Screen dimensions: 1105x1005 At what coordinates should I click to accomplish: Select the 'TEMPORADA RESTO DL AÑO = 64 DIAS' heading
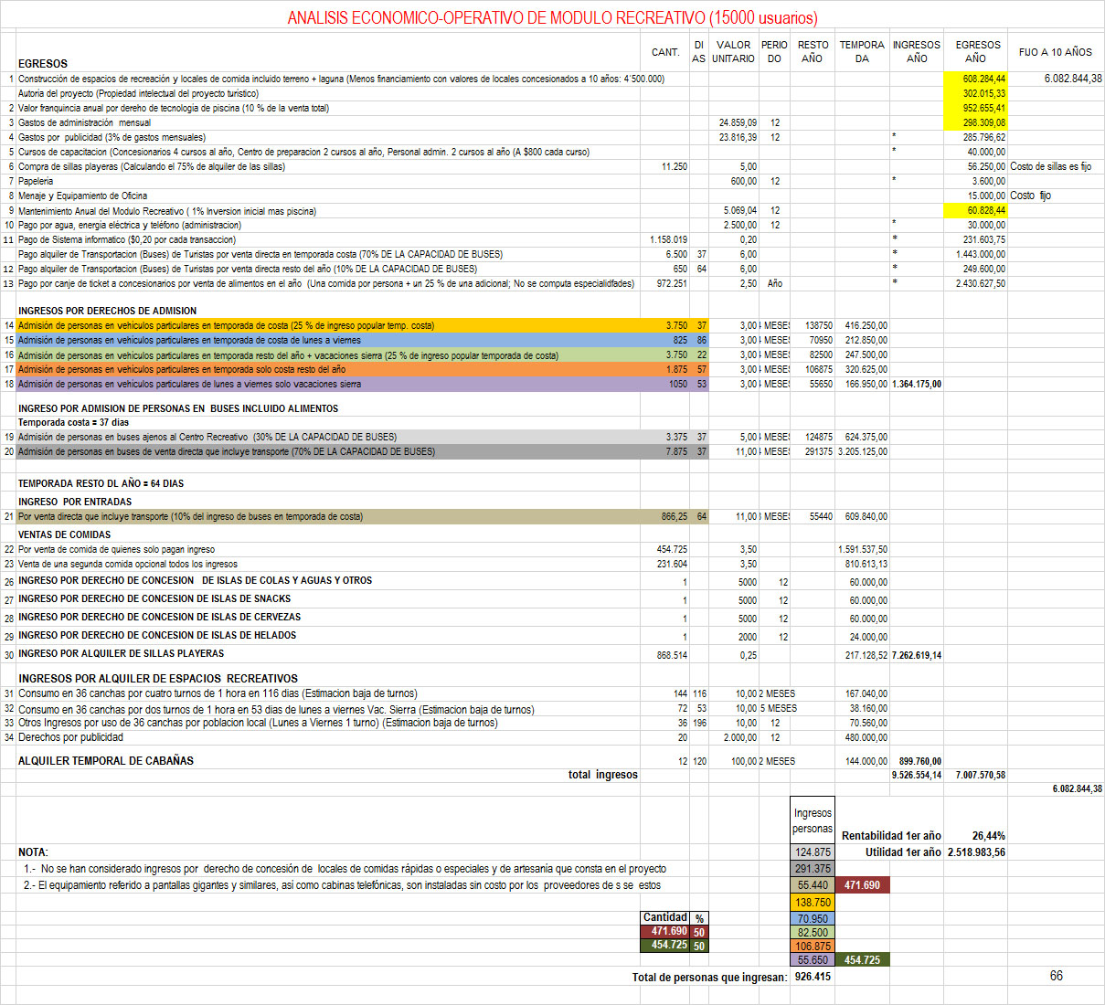pos(101,483)
